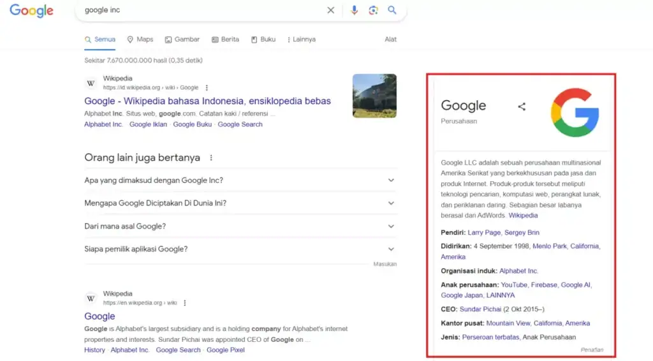Open Alphabet Inc. link in Organisasi induk row
653x361 pixels.
(x=518, y=270)
